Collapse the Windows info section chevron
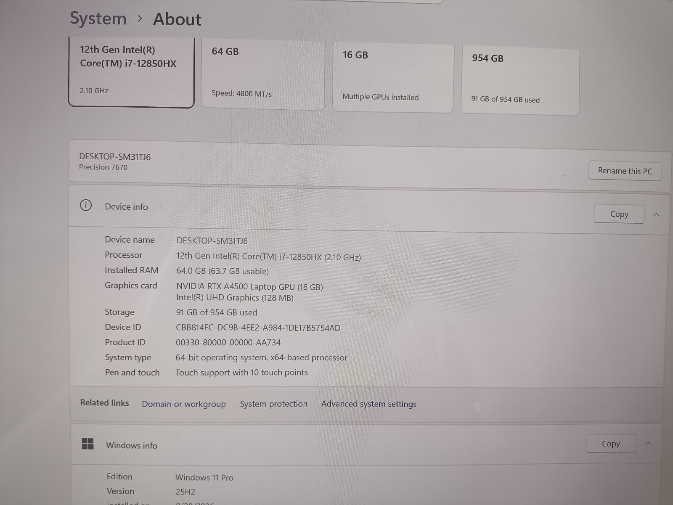The height and width of the screenshot is (505, 673). pyautogui.click(x=648, y=444)
